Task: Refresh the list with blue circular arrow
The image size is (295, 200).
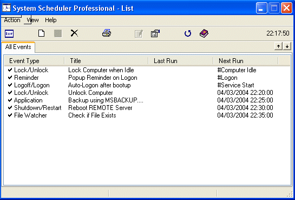Action: (x=188, y=33)
